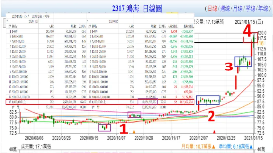
Task: Click the date 2021/01/15 (五)
Action: click(249, 22)
